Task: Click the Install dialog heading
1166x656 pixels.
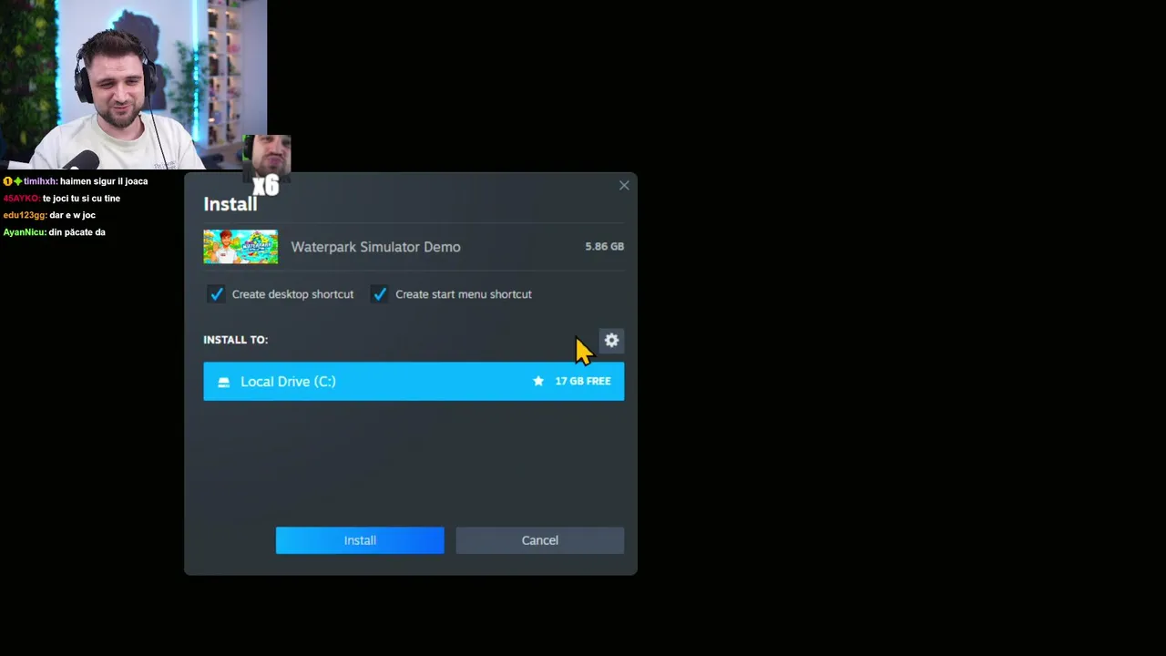Action: [x=230, y=204]
